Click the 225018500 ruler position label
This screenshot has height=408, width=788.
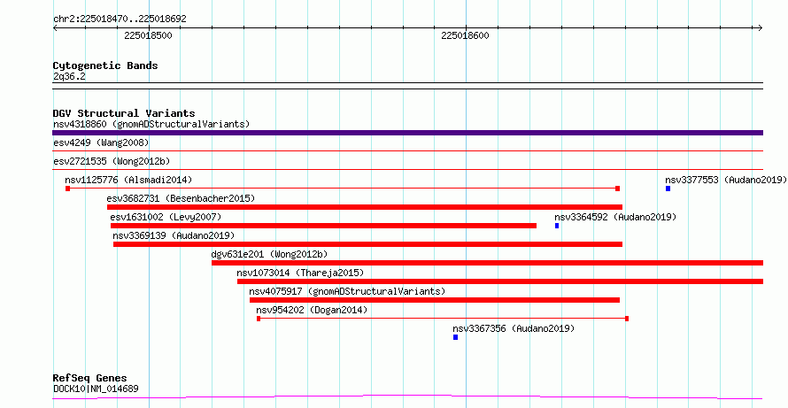pos(148,35)
